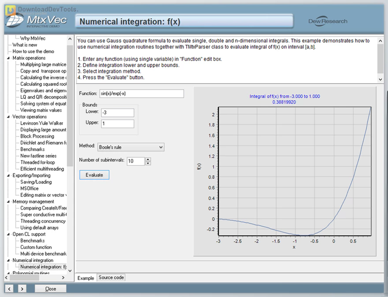Open Block Processing item

pyautogui.click(x=37, y=136)
